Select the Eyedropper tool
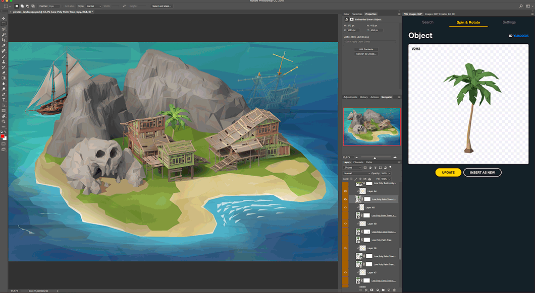535x293 pixels. coord(4,46)
